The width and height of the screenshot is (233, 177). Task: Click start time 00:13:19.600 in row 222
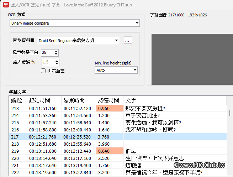[43, 173]
